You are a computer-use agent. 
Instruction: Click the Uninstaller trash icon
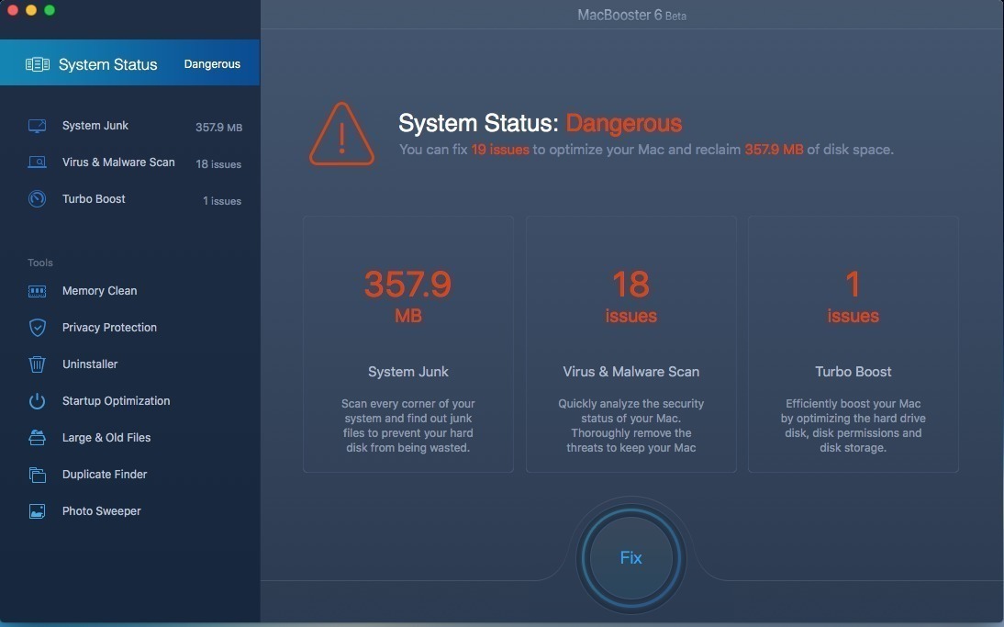[37, 364]
